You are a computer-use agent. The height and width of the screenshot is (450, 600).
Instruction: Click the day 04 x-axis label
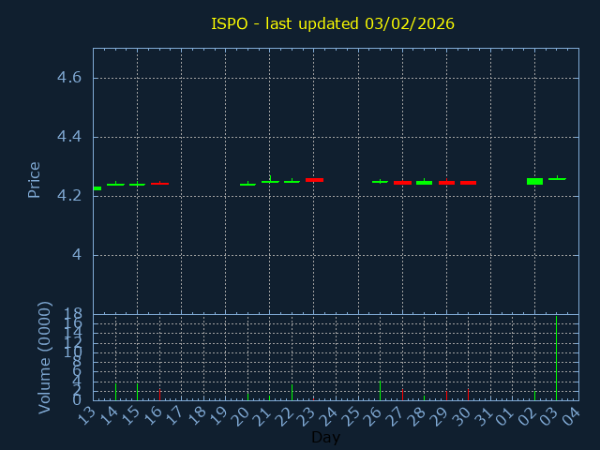pos(572,415)
